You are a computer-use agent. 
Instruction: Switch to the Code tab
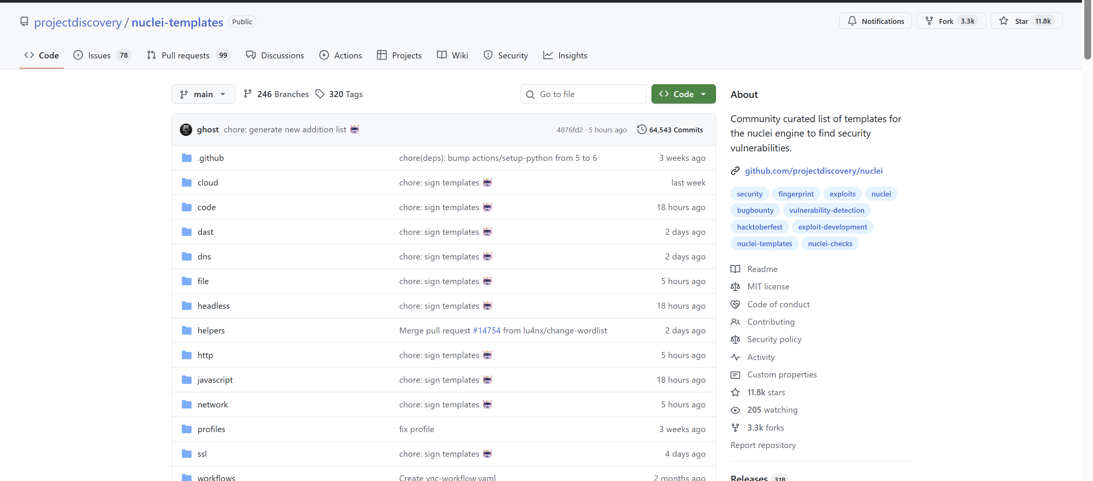click(x=42, y=55)
